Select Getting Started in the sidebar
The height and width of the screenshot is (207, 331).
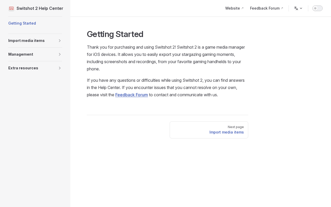click(22, 23)
